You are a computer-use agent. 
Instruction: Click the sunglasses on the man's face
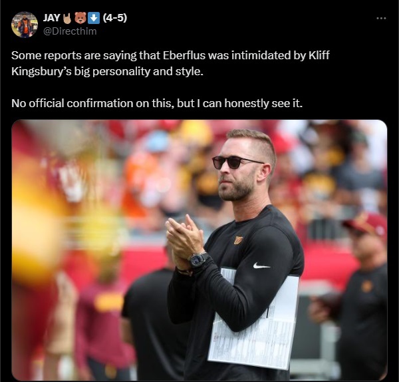(237, 162)
